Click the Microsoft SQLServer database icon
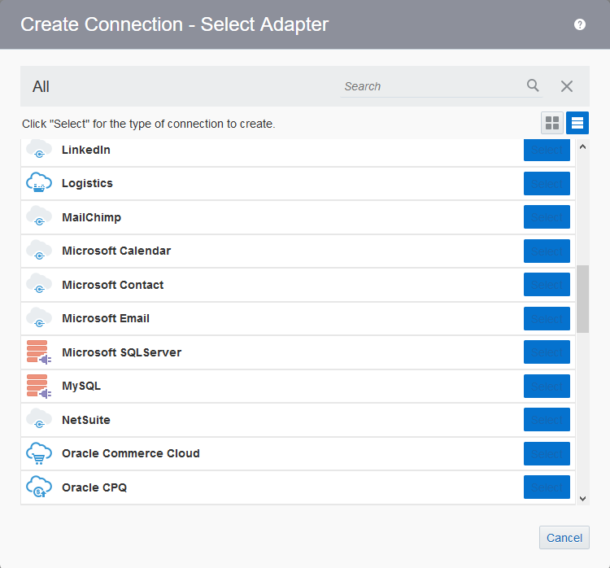 (39, 352)
